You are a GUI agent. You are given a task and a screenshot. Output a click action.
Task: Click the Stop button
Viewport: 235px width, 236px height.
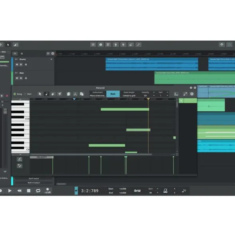tap(29, 191)
